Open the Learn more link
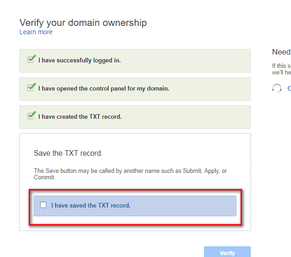This screenshot has height=257, width=291. coord(36,32)
